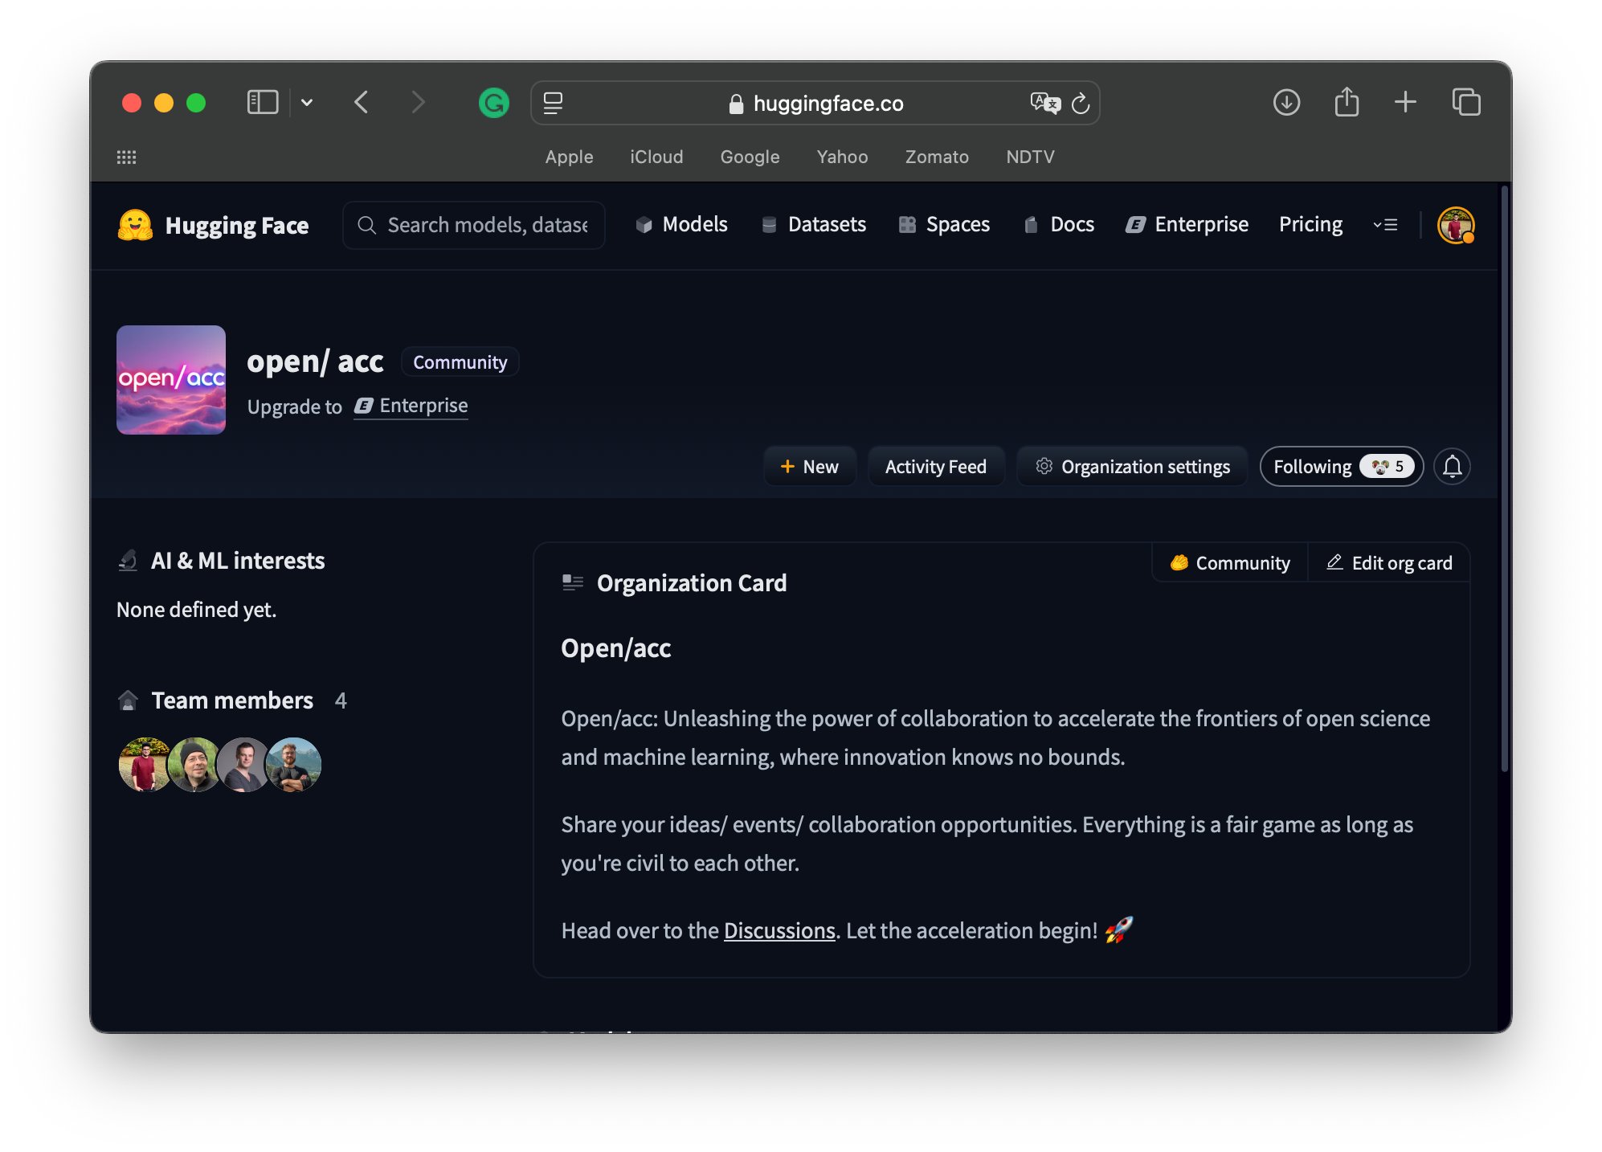Image resolution: width=1602 pixels, height=1152 pixels.
Task: Click the 'None defined yet.' text
Action: (x=196, y=610)
